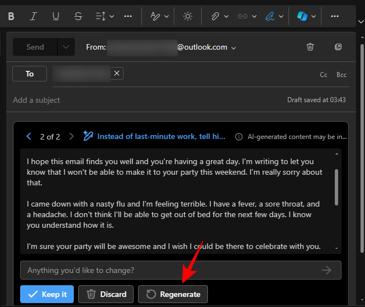Click the Keep it button
The width and height of the screenshot is (365, 307).
(x=47, y=294)
